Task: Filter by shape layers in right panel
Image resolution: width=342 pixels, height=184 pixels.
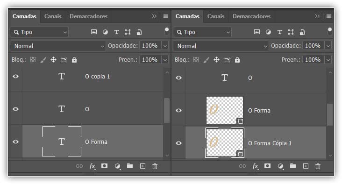Action: (x=291, y=32)
